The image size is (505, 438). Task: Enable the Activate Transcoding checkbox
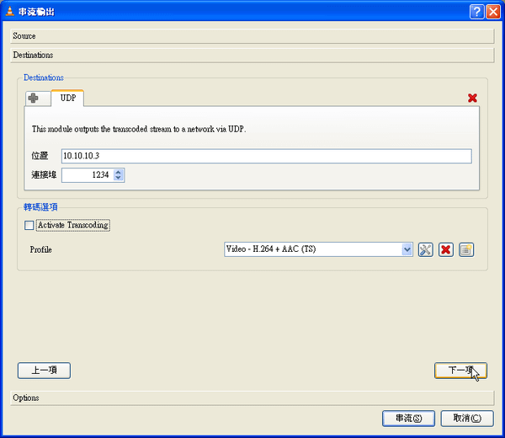[x=29, y=225]
